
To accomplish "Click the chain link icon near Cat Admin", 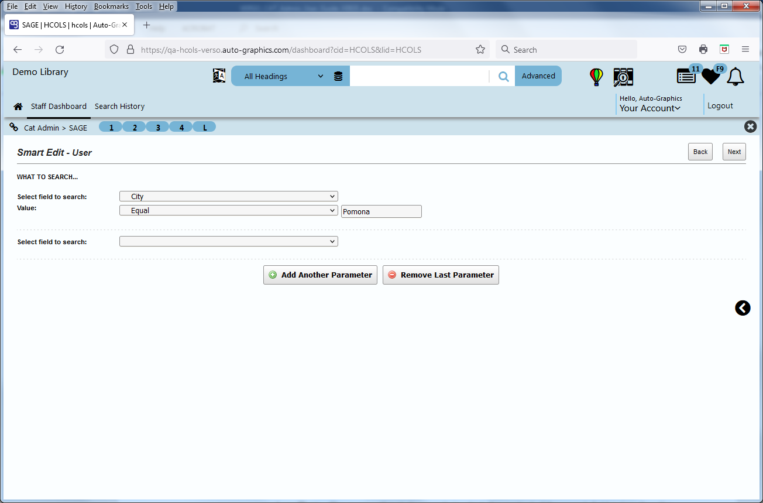I will coord(14,127).
